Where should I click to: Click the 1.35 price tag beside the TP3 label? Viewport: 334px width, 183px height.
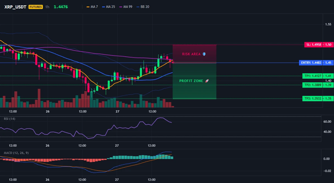point(328,98)
